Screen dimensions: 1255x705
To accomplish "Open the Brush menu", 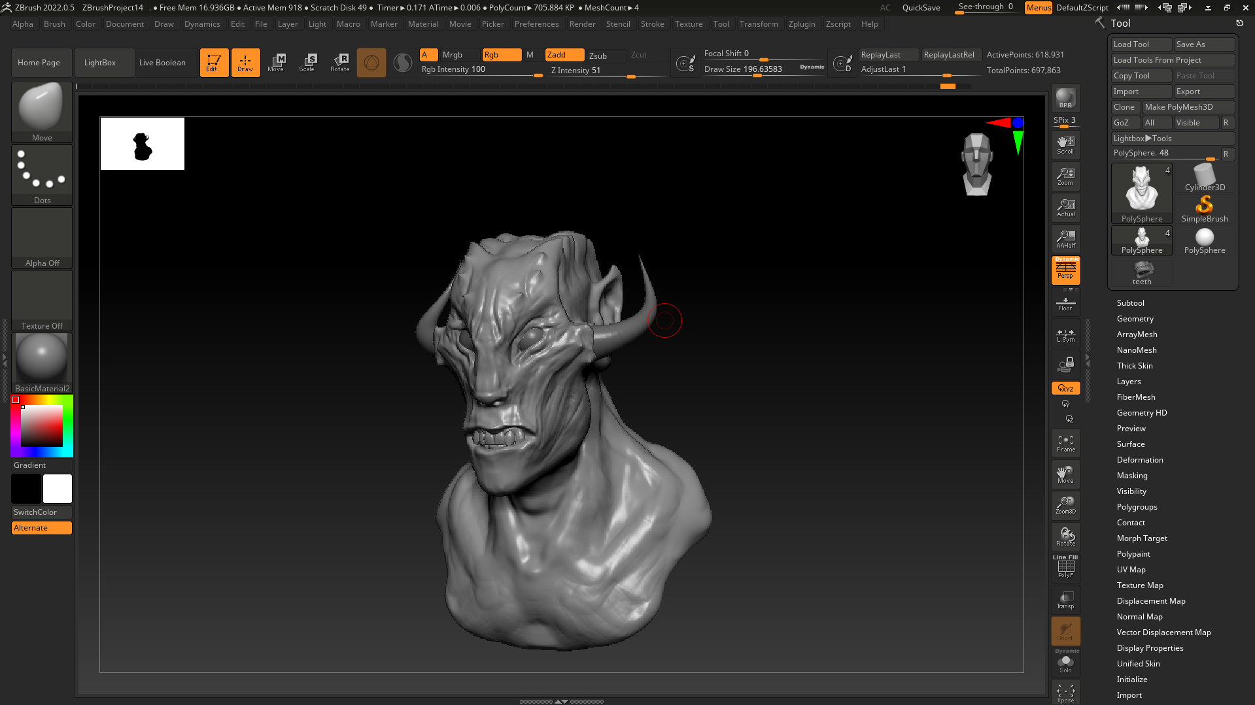I will (x=54, y=24).
